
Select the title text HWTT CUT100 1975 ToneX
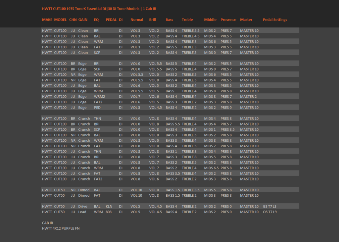[64, 9]
